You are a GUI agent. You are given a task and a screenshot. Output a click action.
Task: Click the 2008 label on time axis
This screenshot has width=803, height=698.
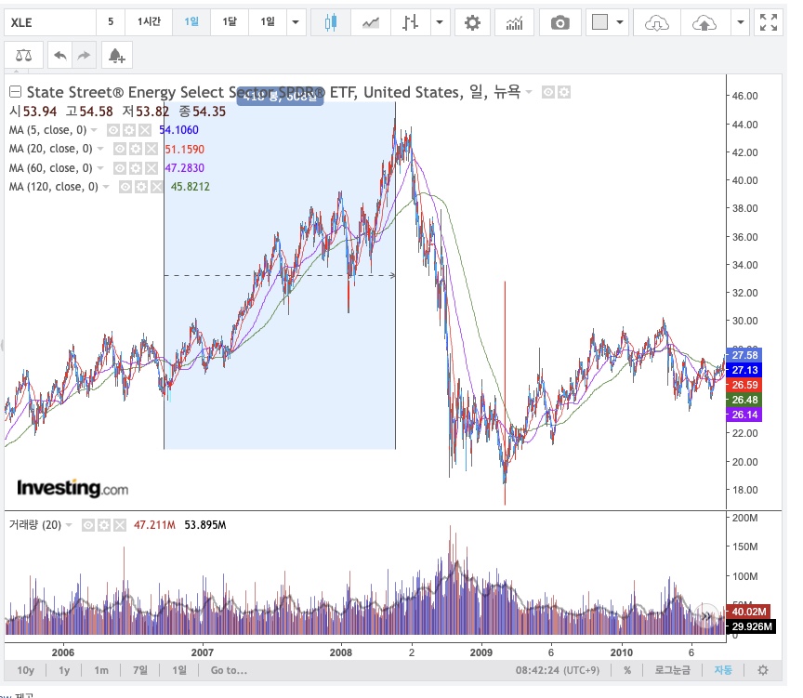[340, 652]
